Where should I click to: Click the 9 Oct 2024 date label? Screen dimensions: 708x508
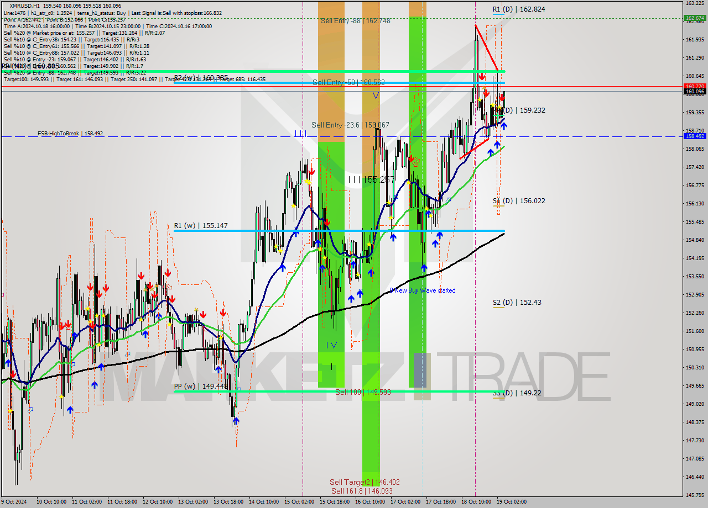[14, 502]
